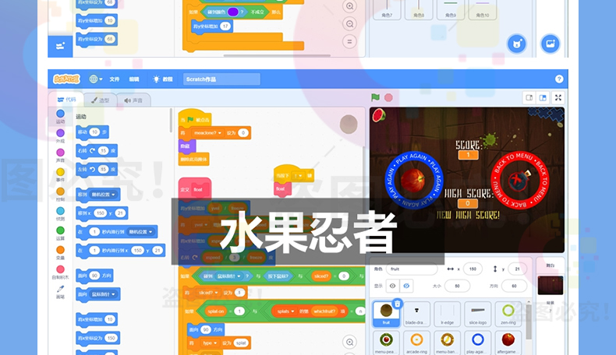The image size is (616, 355).
Task: Select the 运动 (Motion) block category
Action: pos(60,117)
